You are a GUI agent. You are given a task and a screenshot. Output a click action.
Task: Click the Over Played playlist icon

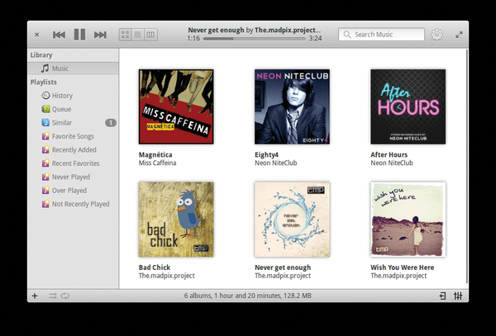(x=45, y=191)
